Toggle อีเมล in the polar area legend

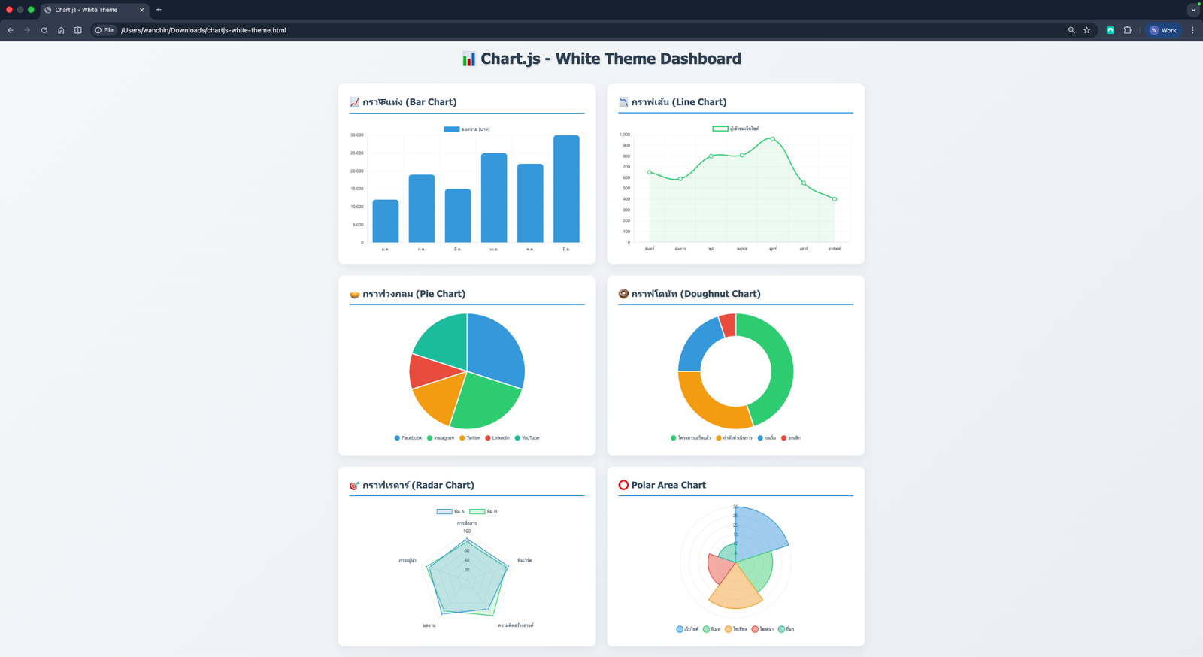(712, 629)
